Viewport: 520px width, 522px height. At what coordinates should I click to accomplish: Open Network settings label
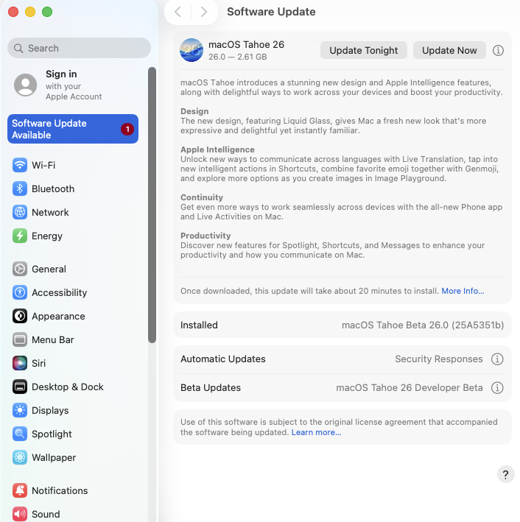[x=50, y=212]
